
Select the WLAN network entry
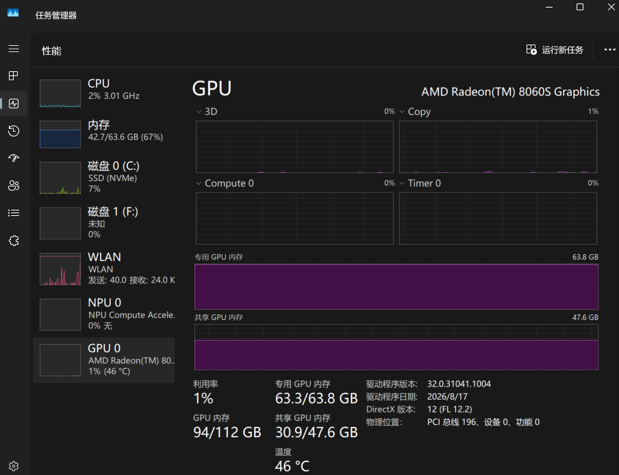click(x=104, y=269)
